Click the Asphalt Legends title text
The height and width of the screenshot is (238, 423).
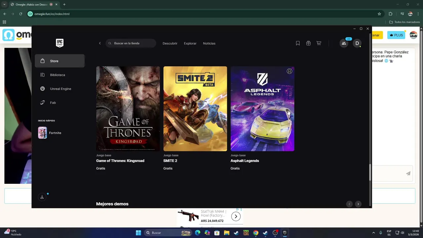point(245,161)
